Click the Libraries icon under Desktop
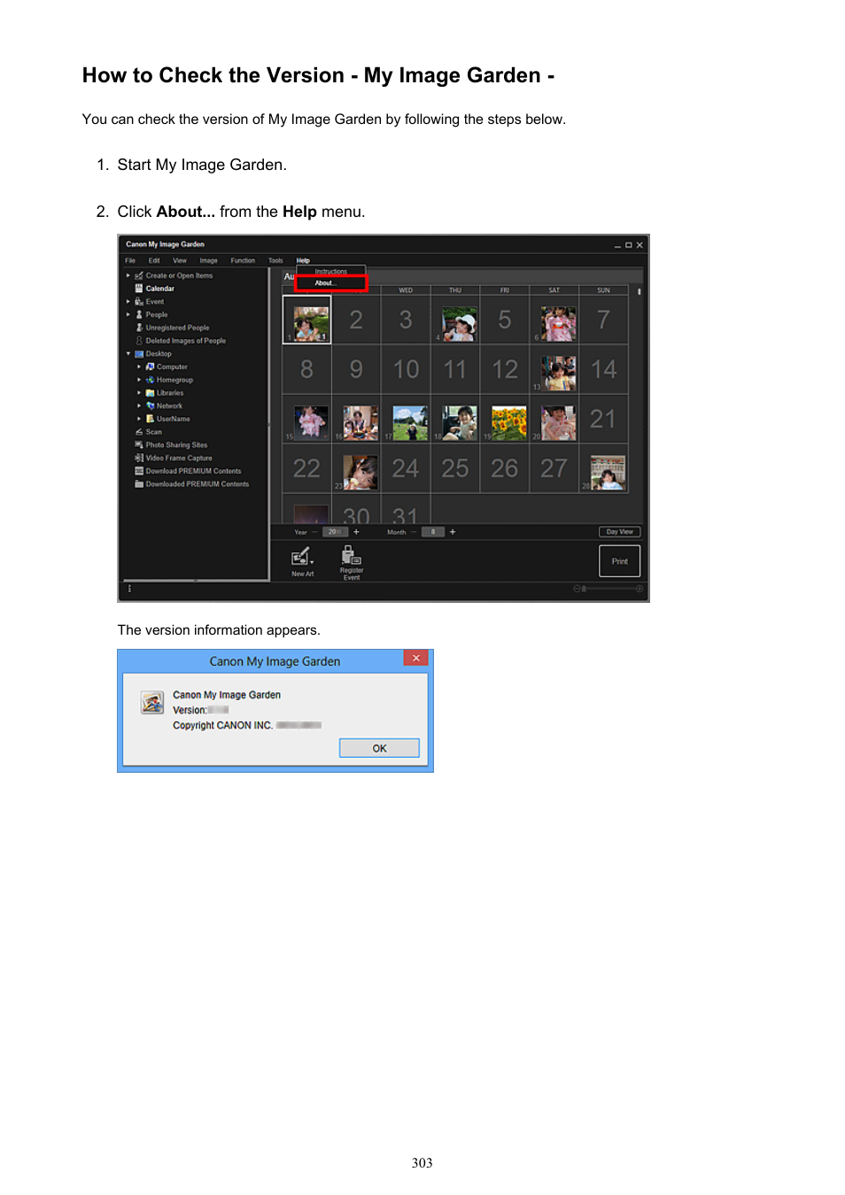 point(151,393)
